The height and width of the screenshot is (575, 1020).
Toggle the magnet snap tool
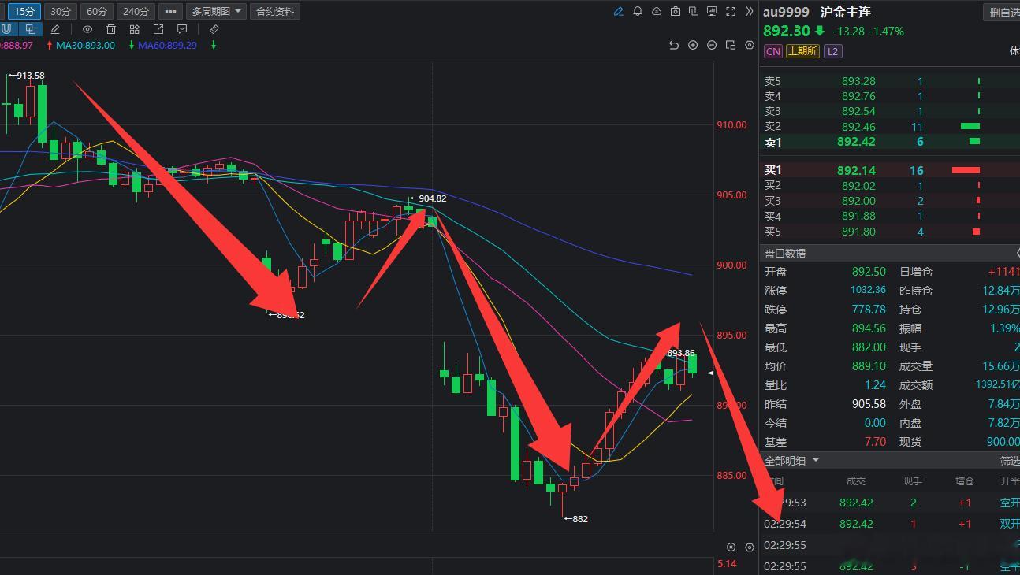click(x=6, y=29)
